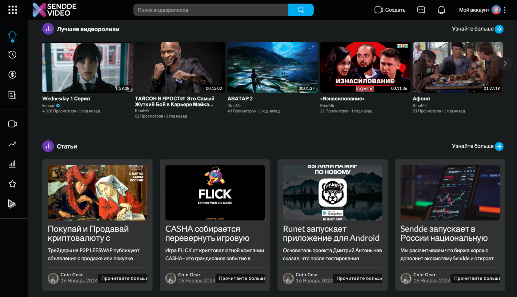Open the notifications bell icon

441,10
